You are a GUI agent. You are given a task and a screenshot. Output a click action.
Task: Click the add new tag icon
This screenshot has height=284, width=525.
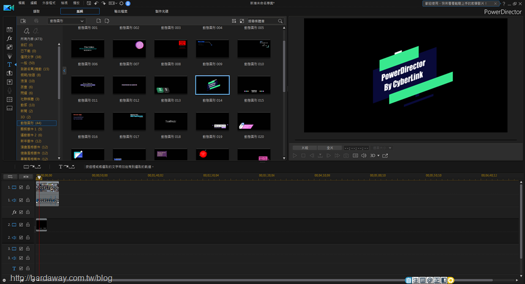[x=27, y=31]
